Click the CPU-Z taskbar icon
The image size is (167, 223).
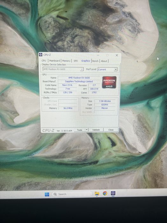113,193
